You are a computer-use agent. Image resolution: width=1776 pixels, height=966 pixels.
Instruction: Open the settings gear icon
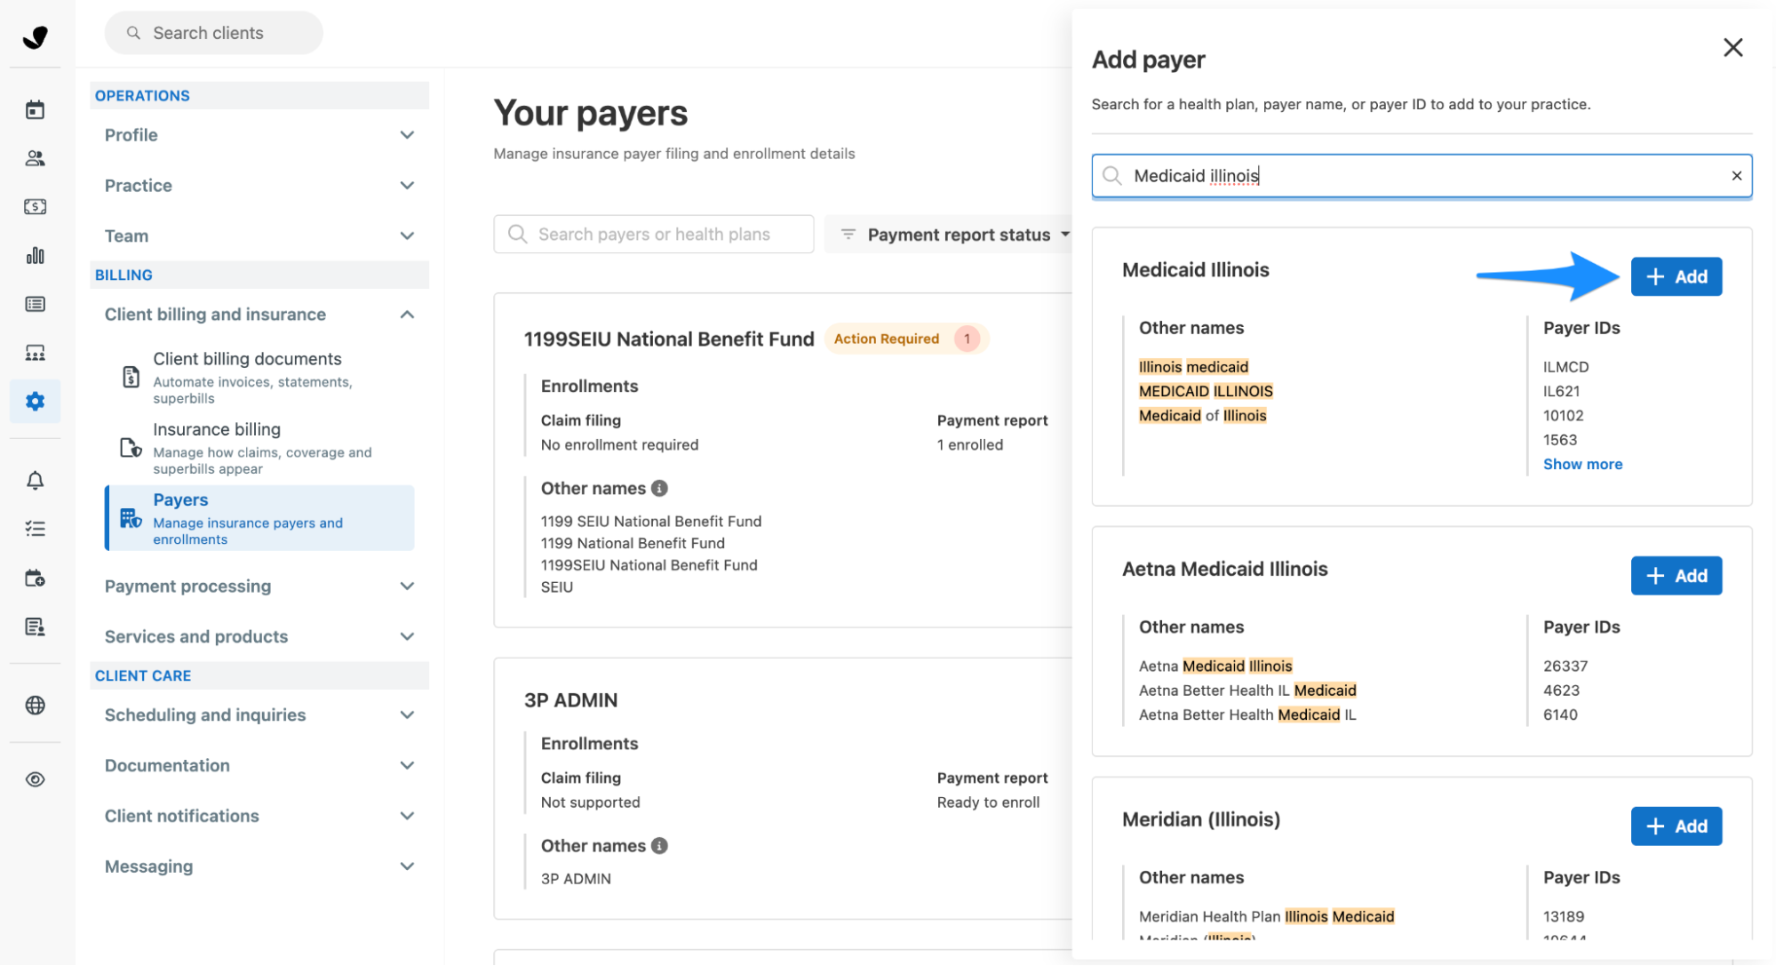[35, 402]
